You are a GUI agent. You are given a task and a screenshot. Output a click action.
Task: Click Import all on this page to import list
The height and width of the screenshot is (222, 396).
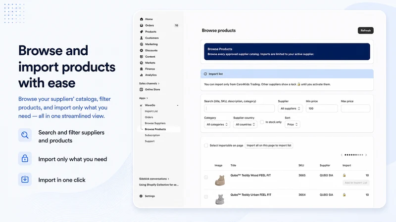(269, 146)
